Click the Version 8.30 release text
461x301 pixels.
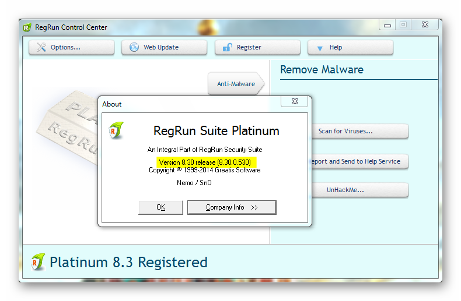click(x=205, y=162)
